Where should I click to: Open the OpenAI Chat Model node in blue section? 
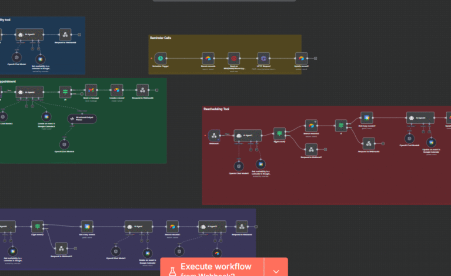click(16, 57)
